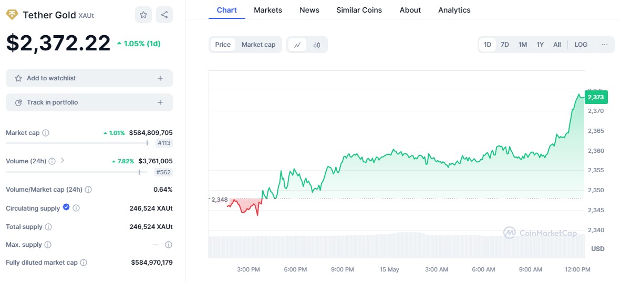Switch to the candlestick chart icon
Image resolution: width=621 pixels, height=282 pixels.
pos(317,45)
